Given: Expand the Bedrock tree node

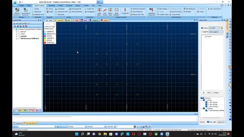Looking at the screenshot, I should point(17,32).
